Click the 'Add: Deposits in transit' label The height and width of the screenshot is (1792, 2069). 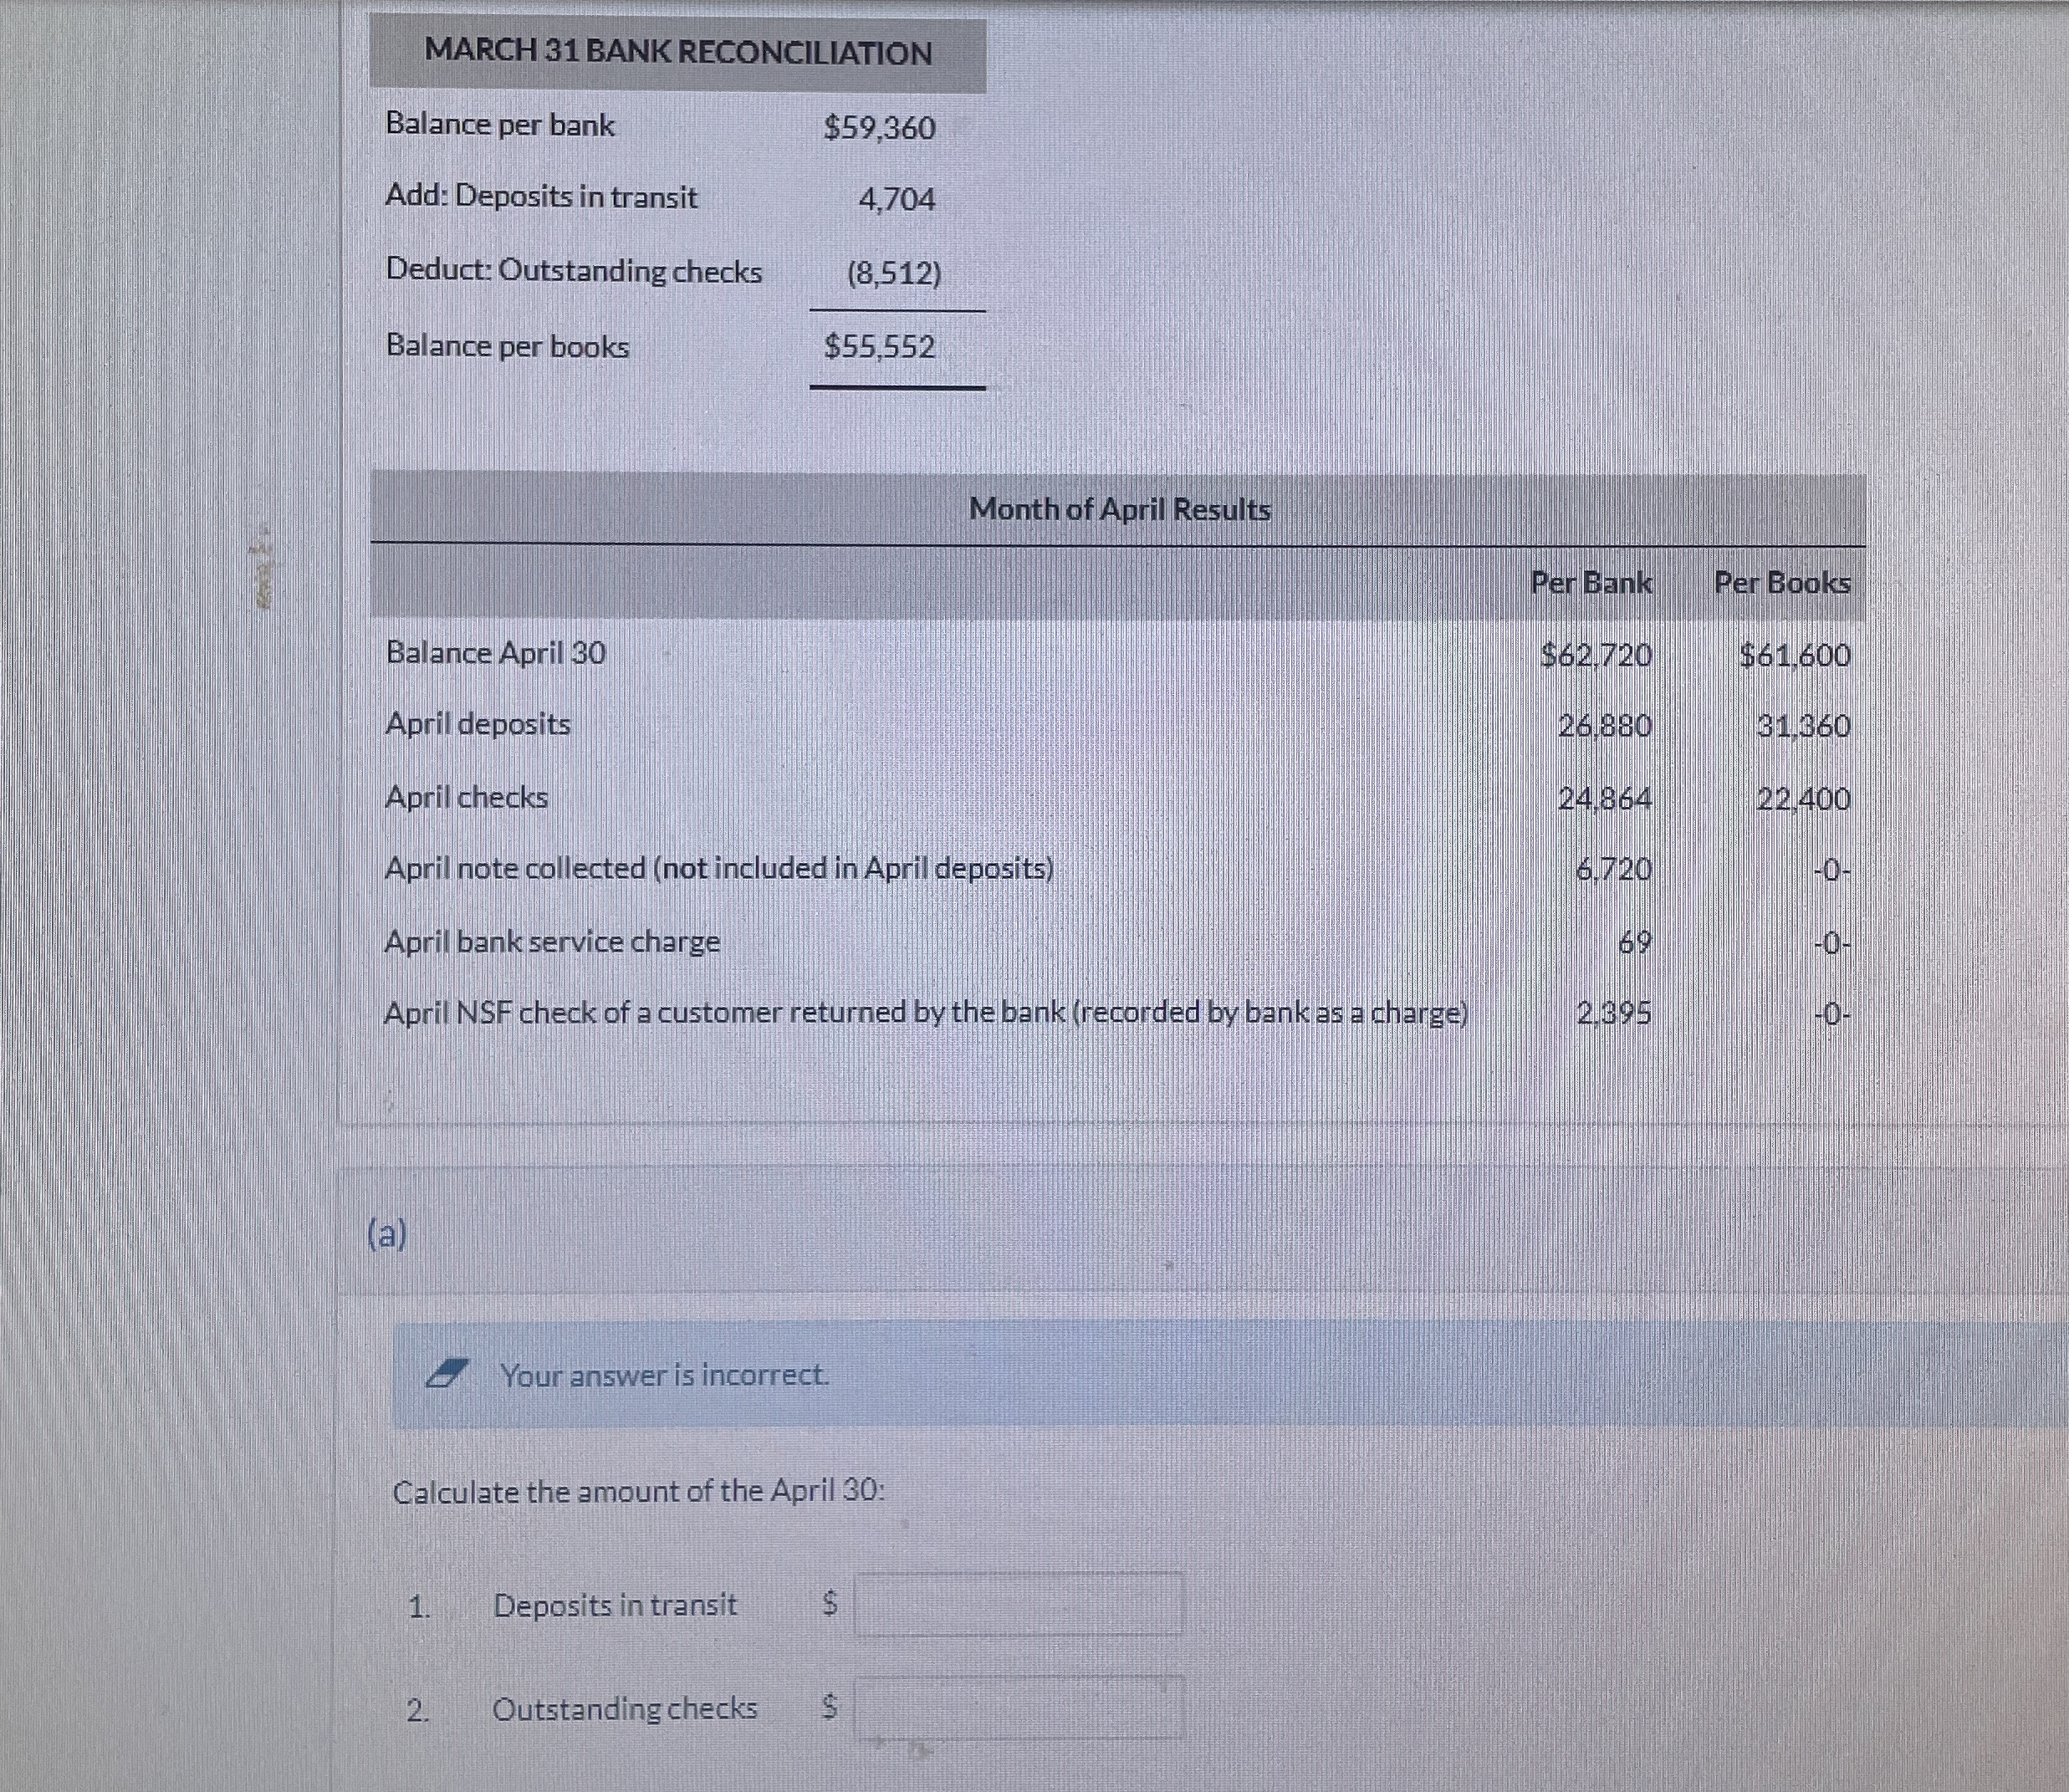pos(541,196)
